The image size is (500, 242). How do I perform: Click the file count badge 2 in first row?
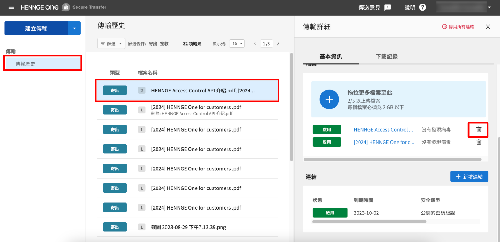141,91
